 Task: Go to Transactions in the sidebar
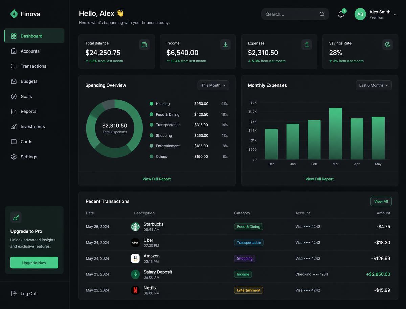click(34, 66)
